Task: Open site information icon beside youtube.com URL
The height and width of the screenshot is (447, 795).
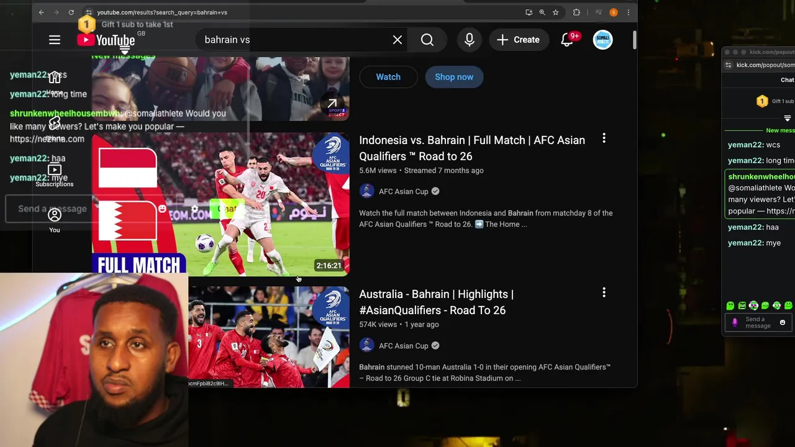Action: (x=89, y=12)
